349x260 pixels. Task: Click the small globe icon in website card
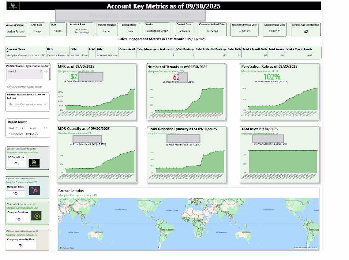37,231
